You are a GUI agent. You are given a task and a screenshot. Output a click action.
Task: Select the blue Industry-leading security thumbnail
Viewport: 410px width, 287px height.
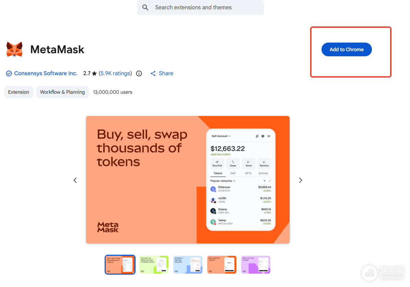pyautogui.click(x=188, y=265)
